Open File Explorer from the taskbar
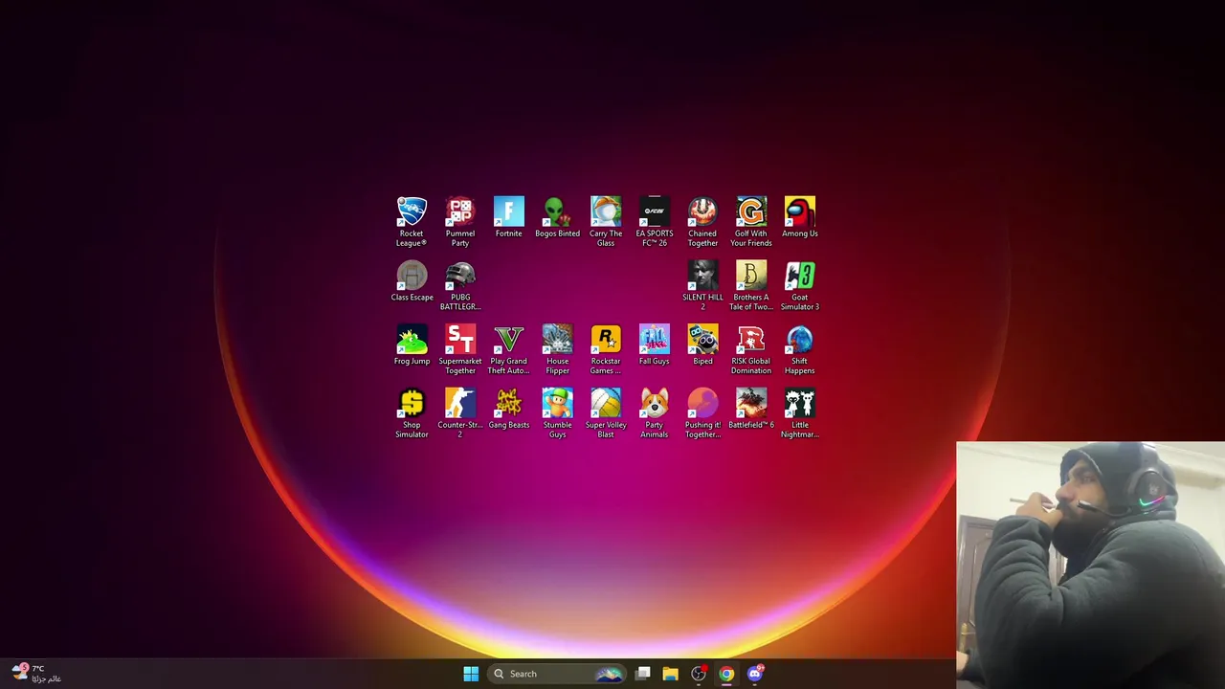This screenshot has width=1225, height=689. click(671, 674)
